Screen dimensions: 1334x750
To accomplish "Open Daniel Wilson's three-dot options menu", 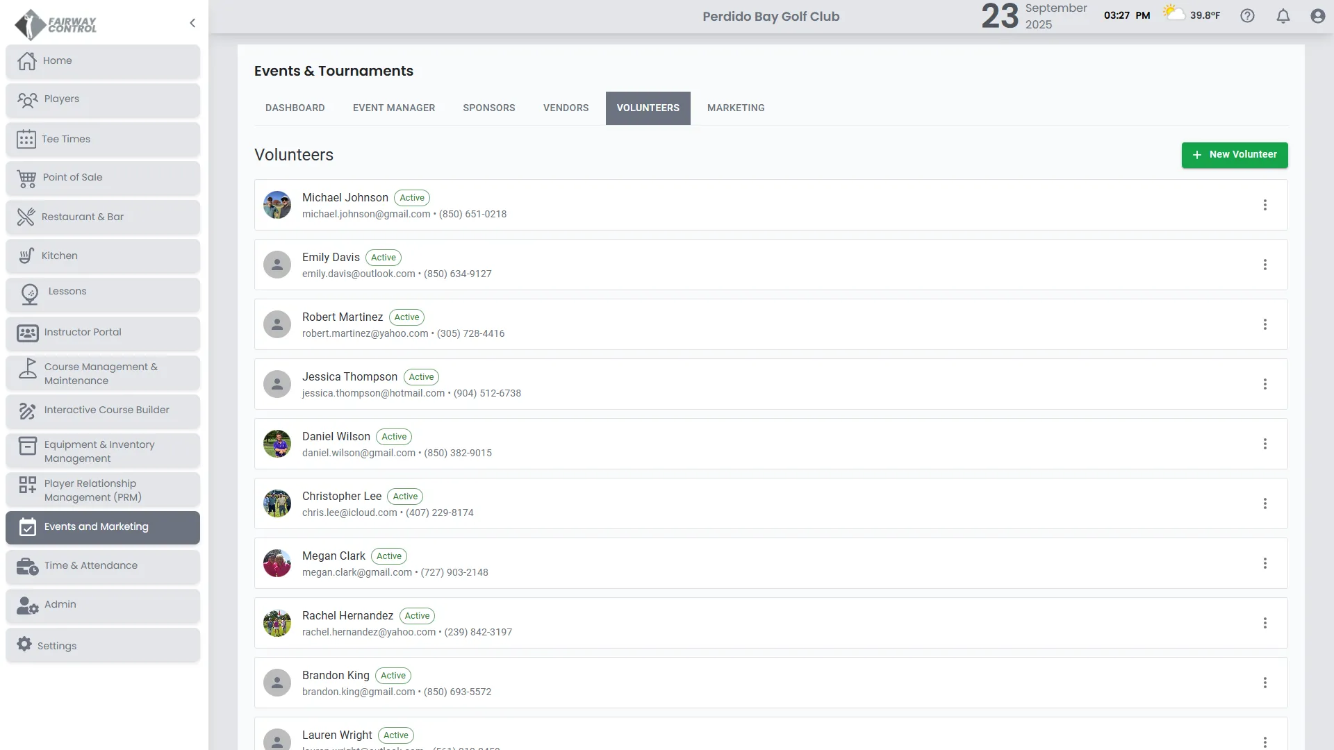I will coord(1265,444).
